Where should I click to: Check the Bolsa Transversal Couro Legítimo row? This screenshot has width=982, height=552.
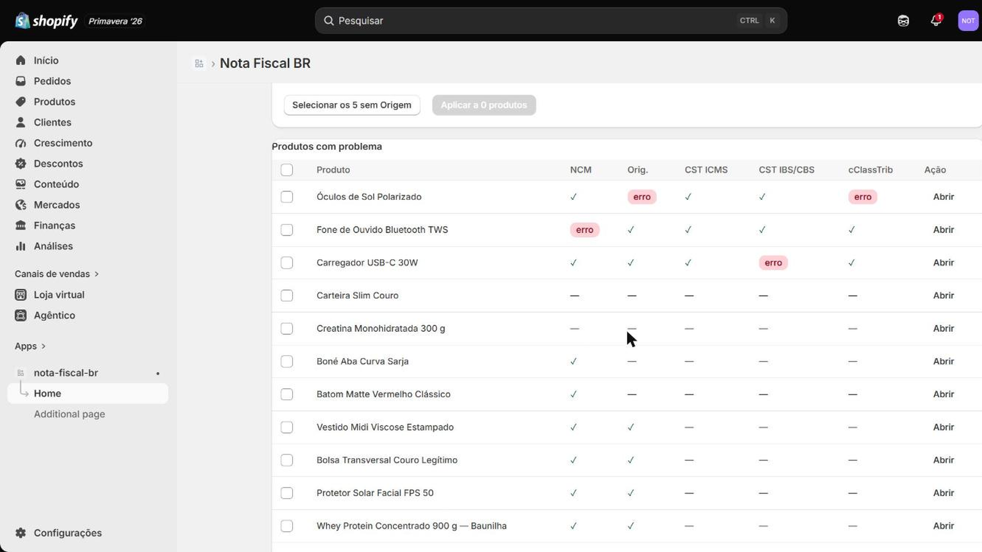(x=287, y=460)
